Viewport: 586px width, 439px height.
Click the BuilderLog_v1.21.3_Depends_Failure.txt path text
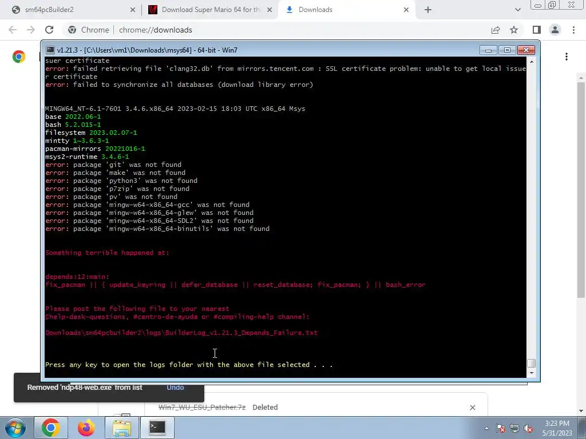pyautogui.click(x=181, y=333)
